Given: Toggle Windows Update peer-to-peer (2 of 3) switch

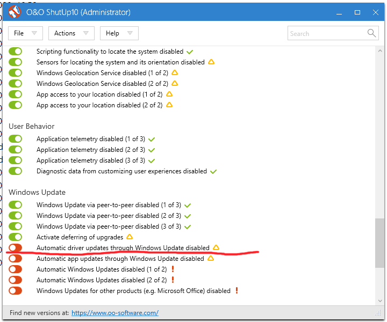Looking at the screenshot, I should [15, 216].
